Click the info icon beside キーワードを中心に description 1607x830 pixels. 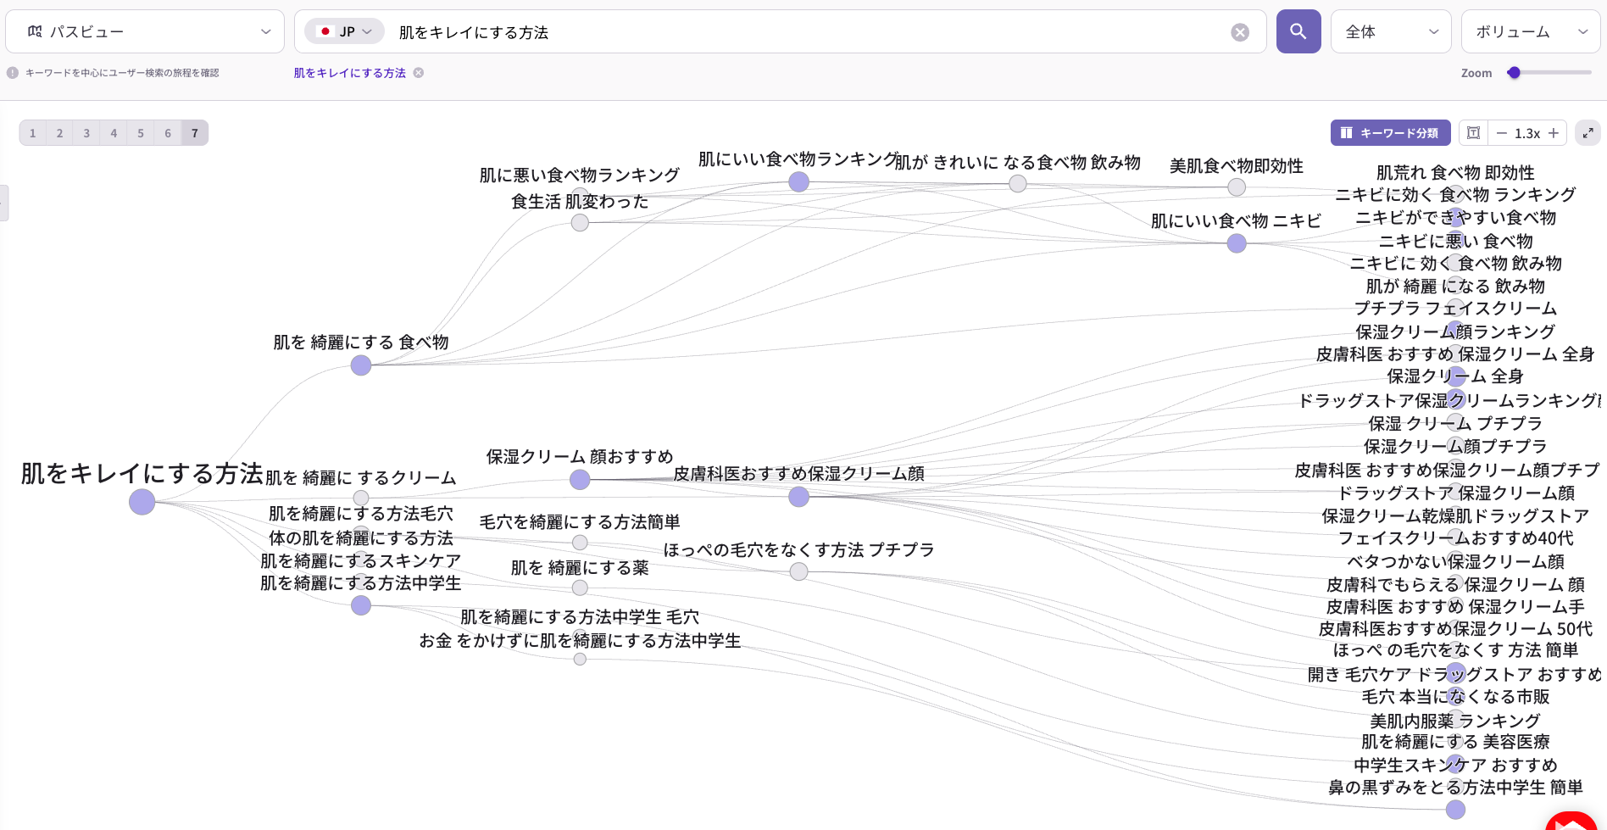click(13, 73)
